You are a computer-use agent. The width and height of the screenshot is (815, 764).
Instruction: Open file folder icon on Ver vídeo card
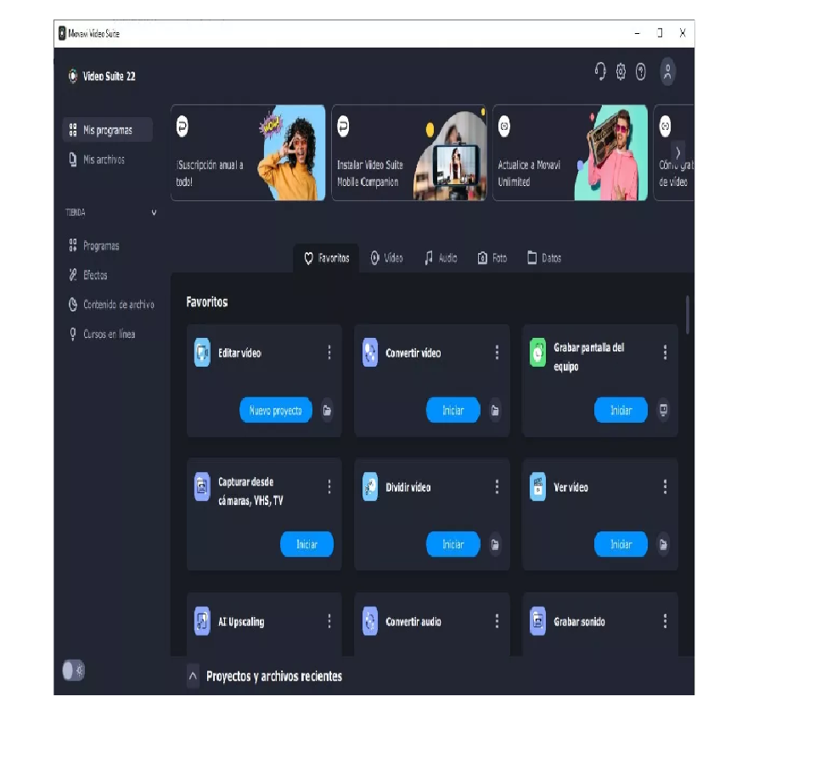coord(663,544)
